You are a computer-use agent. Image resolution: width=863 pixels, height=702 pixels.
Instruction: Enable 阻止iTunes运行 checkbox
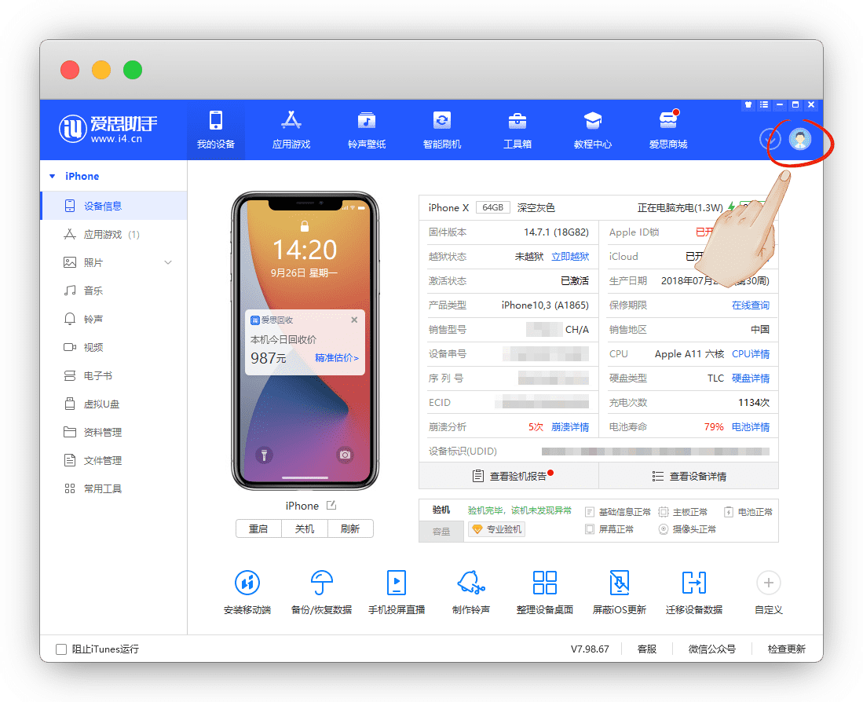tap(61, 649)
